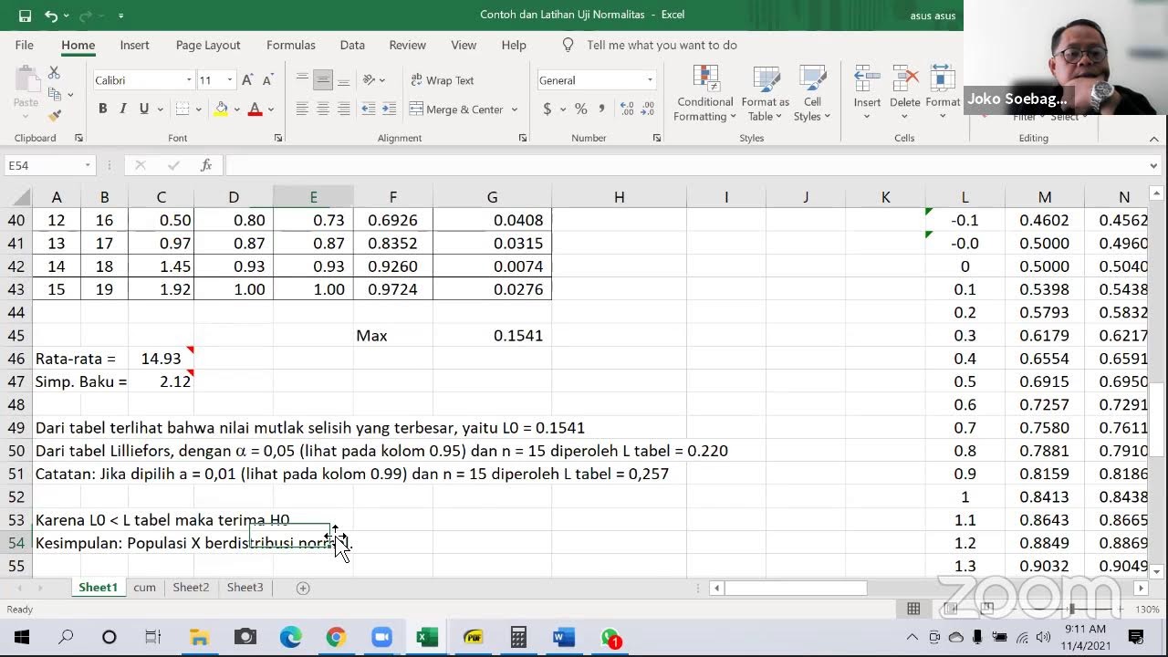1168x657 pixels.
Task: Open the Calibri font name dropdown
Action: point(189,80)
